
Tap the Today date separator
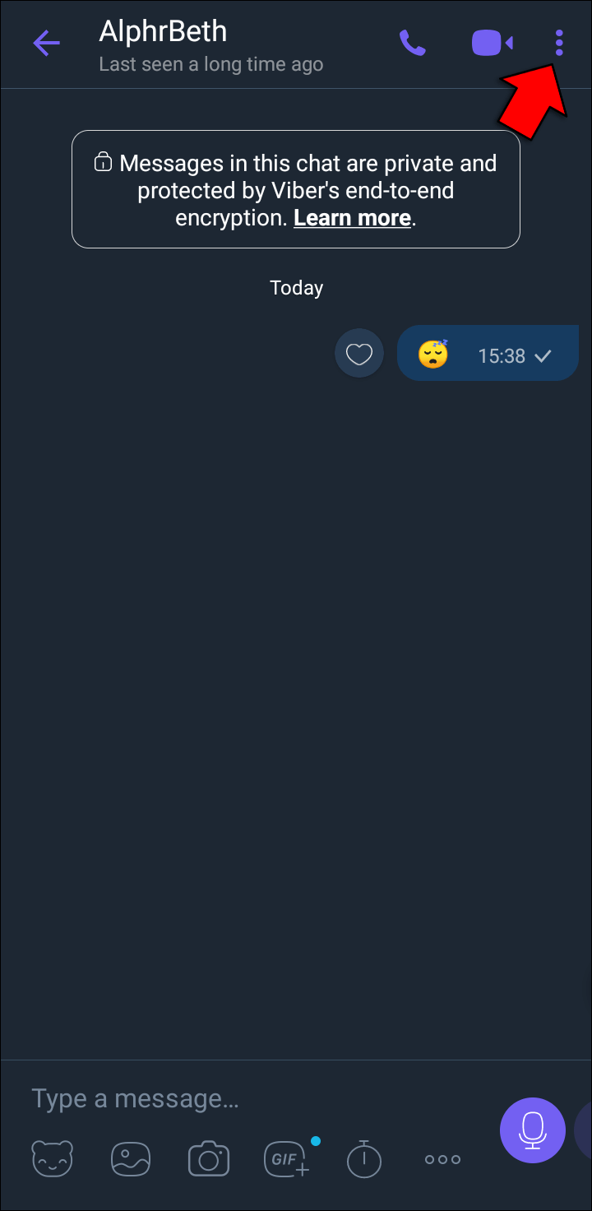tap(296, 288)
